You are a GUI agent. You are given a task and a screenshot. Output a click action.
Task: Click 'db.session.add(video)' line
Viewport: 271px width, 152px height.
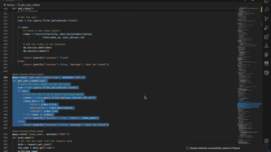pyautogui.click(x=38, y=48)
